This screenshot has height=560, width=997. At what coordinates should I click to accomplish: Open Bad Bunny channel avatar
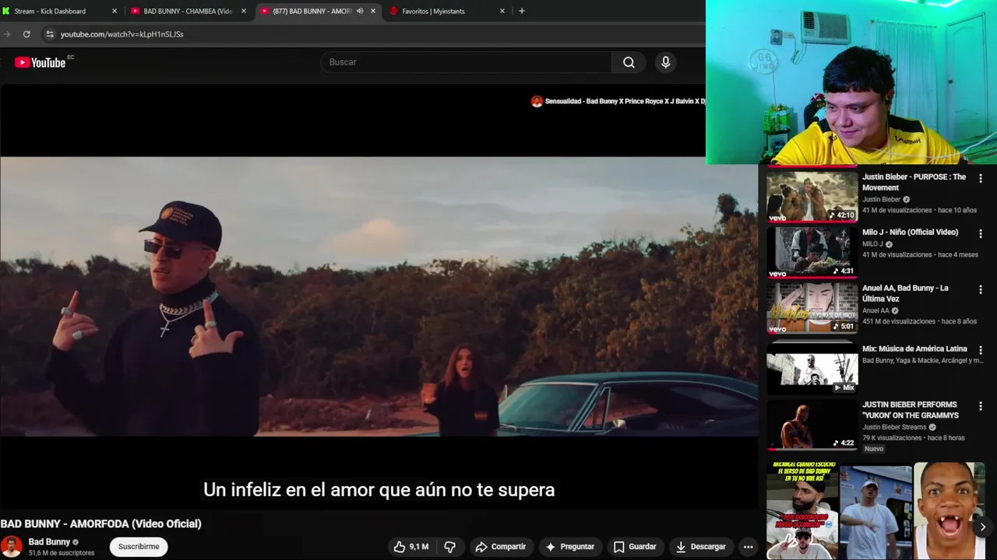pos(11,547)
